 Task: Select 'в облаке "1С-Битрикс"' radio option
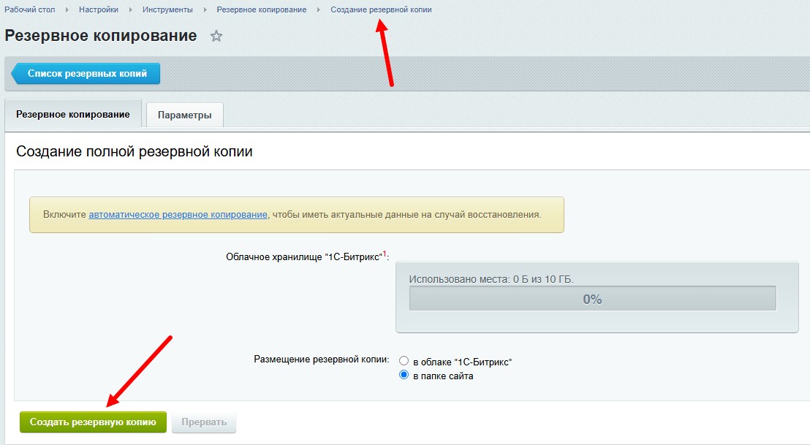tap(404, 361)
